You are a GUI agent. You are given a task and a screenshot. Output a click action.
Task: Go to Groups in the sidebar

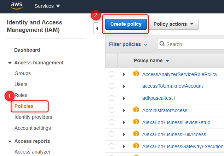click(x=23, y=73)
